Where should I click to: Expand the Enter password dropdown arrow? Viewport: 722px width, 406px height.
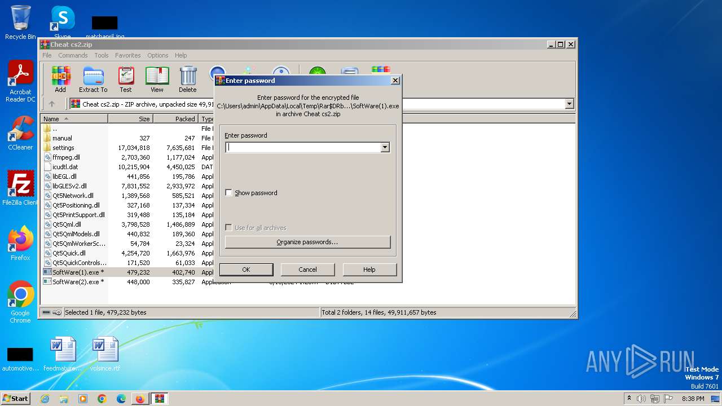point(385,147)
